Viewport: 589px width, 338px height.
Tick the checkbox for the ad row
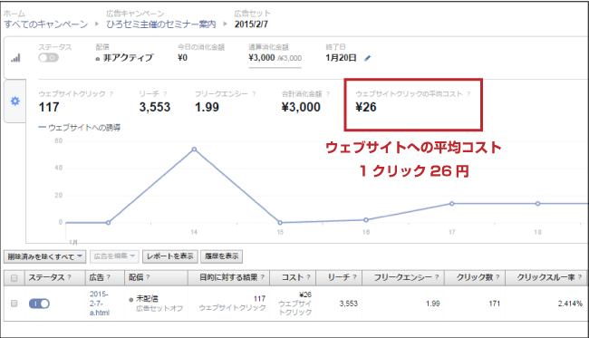[14, 304]
